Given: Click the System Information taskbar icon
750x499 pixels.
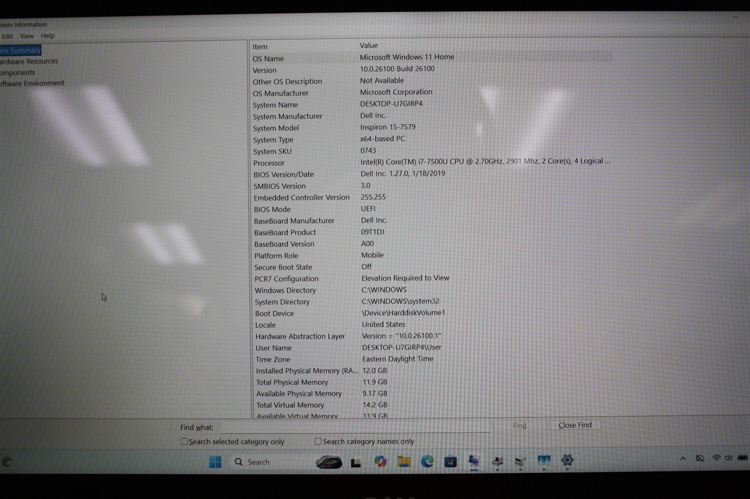Looking at the screenshot, I should click(x=474, y=461).
